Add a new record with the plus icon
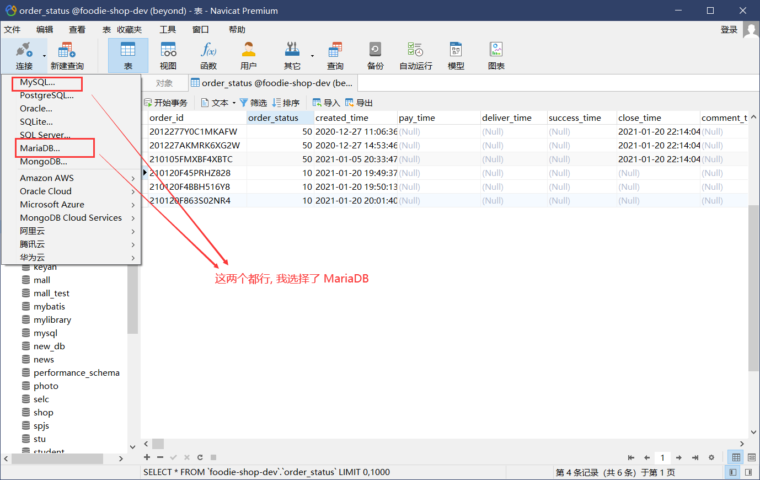Screen dimensions: 760x480 pos(147,457)
